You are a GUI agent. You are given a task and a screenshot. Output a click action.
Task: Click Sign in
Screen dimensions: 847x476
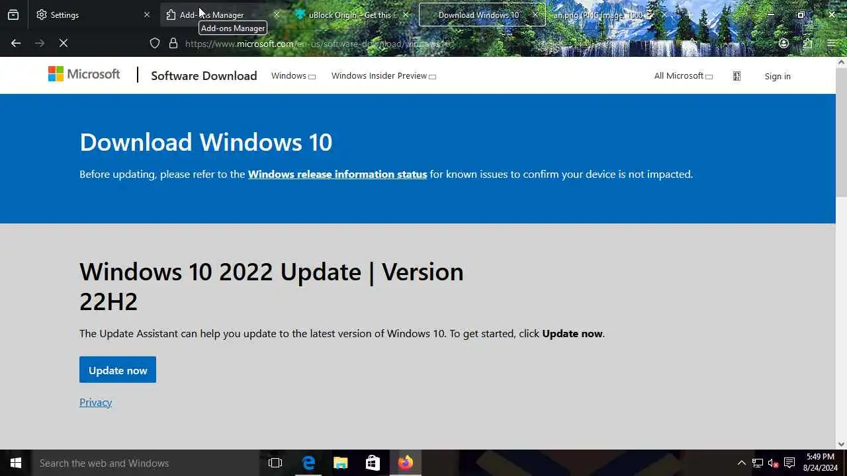[778, 76]
